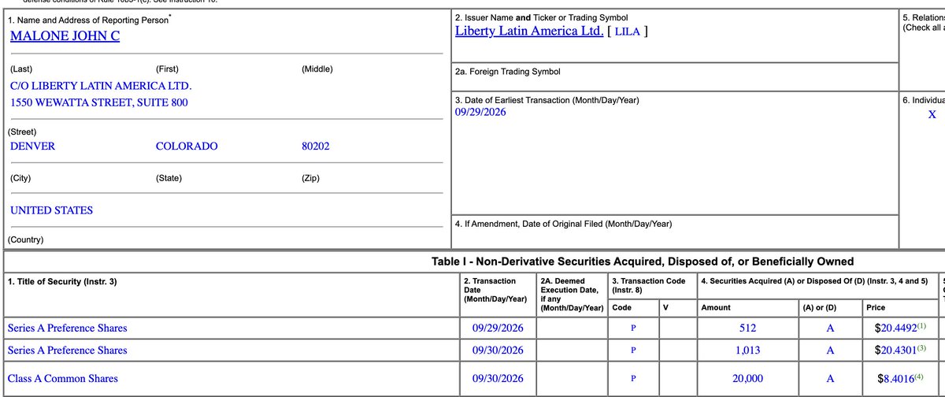Click the price $20.4301
This screenshot has height=397, width=945.
tap(895, 350)
